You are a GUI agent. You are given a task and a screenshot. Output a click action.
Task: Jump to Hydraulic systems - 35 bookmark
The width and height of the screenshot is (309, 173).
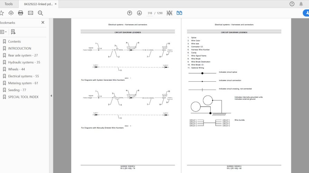pyautogui.click(x=24, y=62)
